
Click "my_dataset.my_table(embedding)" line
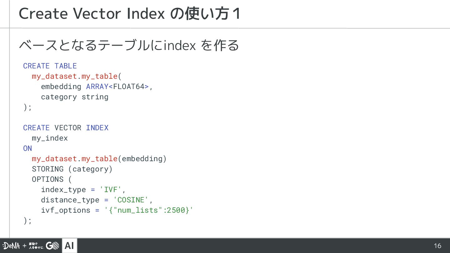tap(99, 159)
